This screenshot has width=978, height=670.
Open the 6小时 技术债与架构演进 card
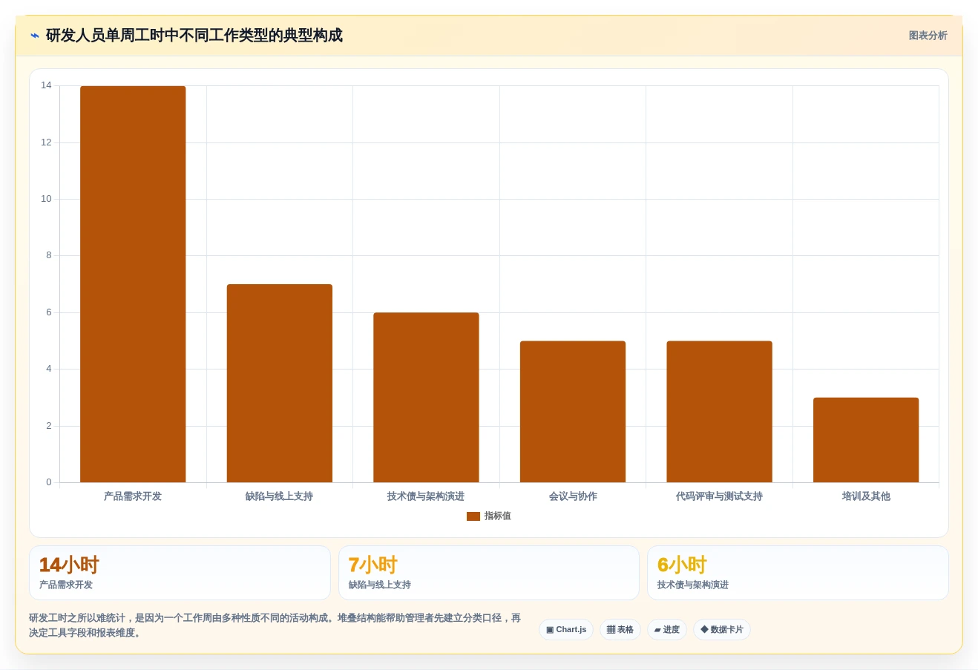pyautogui.click(x=798, y=573)
